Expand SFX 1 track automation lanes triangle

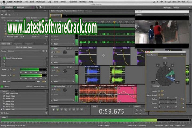click(51, 63)
